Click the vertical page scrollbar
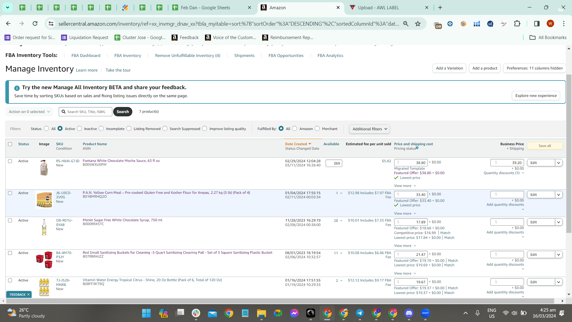 point(569,154)
